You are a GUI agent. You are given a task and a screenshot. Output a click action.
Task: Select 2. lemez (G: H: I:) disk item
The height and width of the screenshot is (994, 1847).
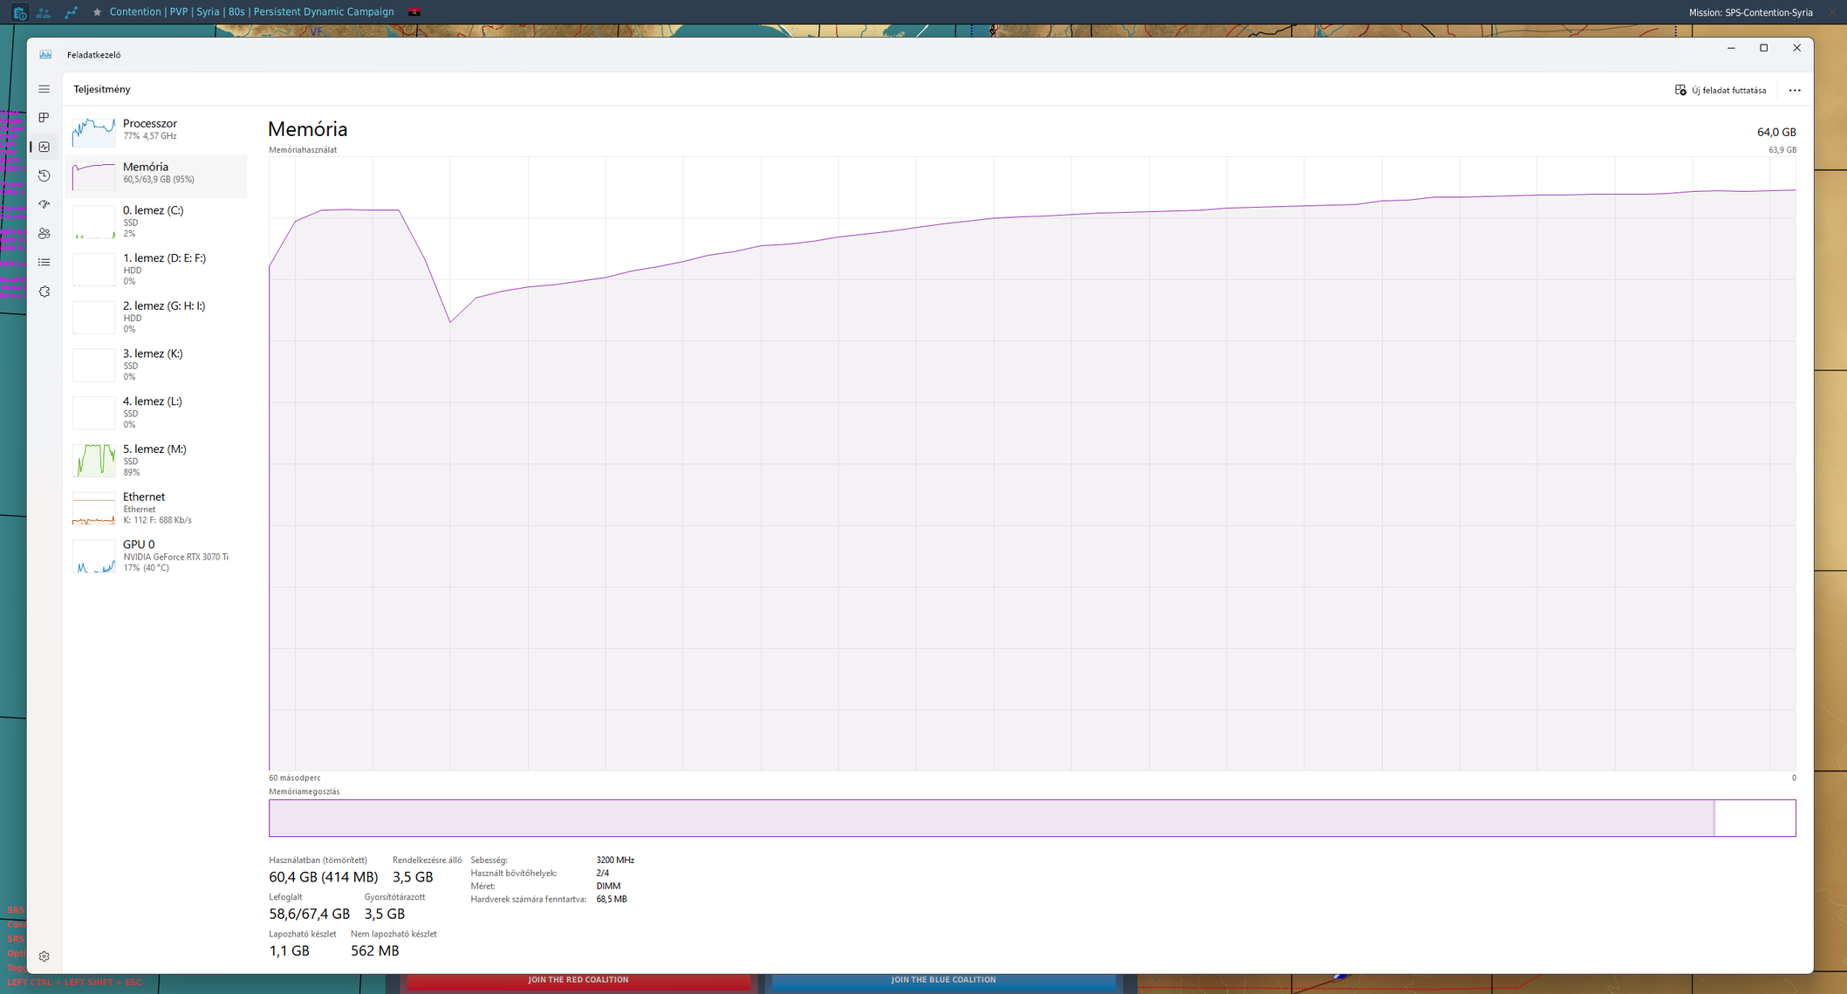click(x=156, y=318)
